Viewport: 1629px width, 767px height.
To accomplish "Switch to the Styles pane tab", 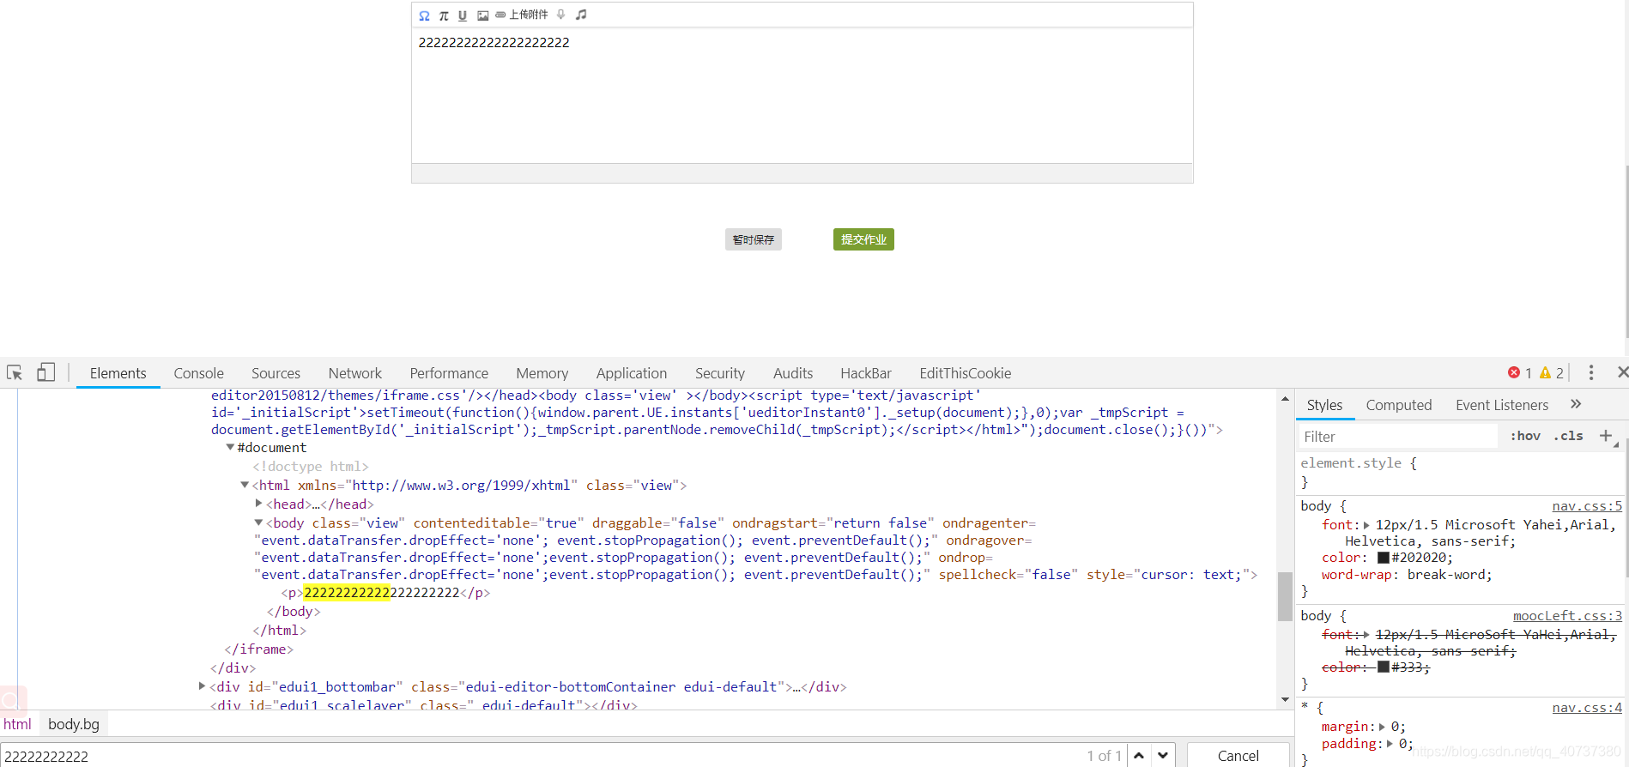I will coord(1324,405).
